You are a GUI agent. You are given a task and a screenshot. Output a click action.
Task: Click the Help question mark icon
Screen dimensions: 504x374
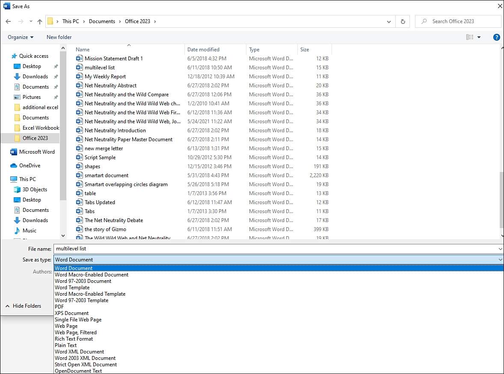(496, 37)
